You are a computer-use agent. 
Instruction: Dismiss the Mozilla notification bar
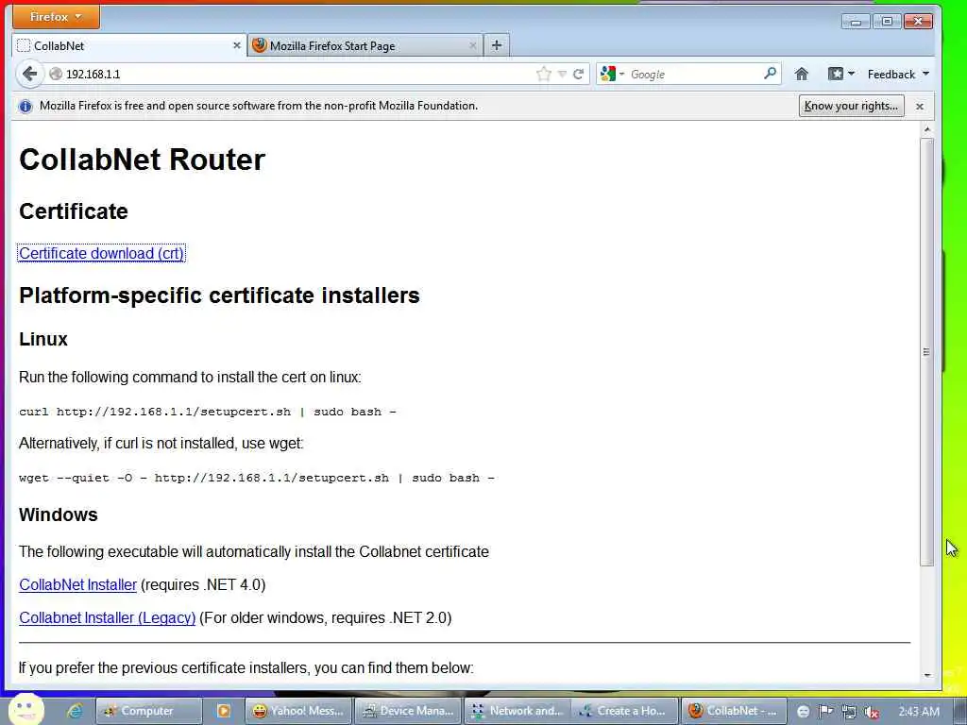pyautogui.click(x=920, y=107)
